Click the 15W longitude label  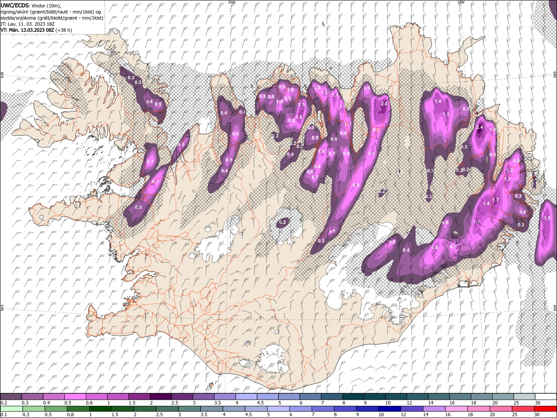coord(461,2)
